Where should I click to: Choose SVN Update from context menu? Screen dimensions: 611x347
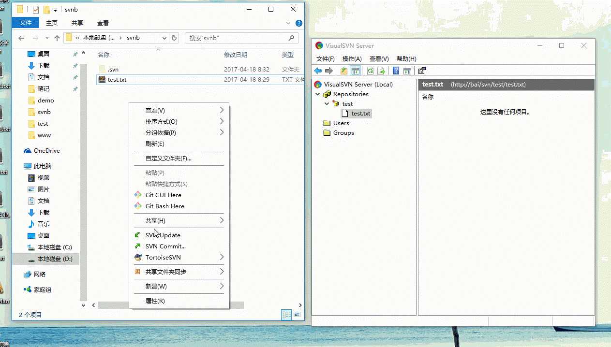click(179, 235)
